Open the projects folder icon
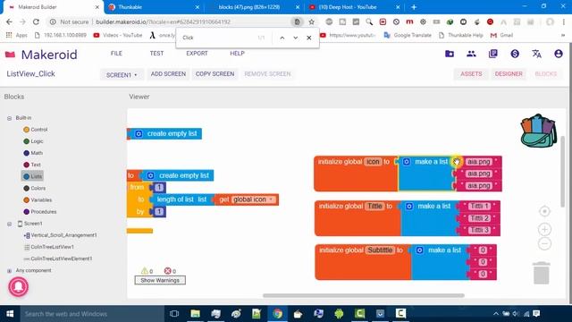This screenshot has width=572, height=322. click(450, 54)
